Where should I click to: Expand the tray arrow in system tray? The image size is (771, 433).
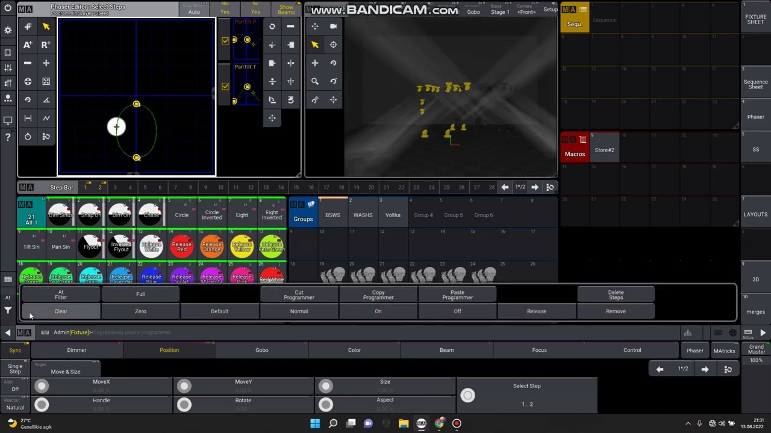tap(688, 423)
